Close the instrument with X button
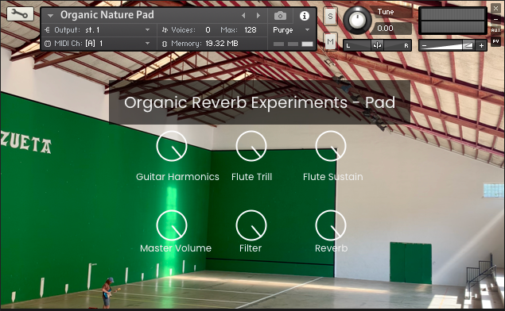The height and width of the screenshot is (311, 505). 495,8
